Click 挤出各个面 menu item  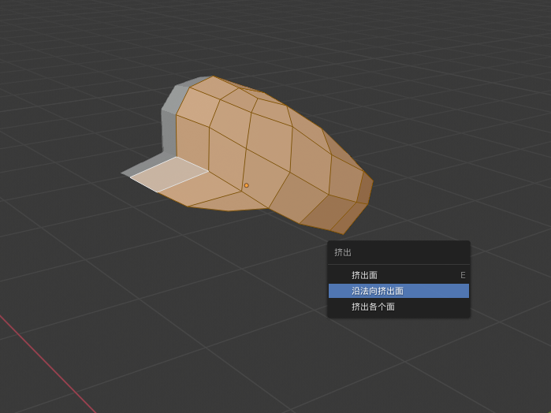pos(399,307)
